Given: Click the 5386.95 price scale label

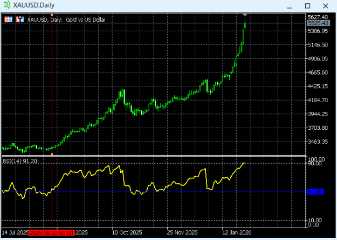Looking at the screenshot, I should tap(318, 31).
